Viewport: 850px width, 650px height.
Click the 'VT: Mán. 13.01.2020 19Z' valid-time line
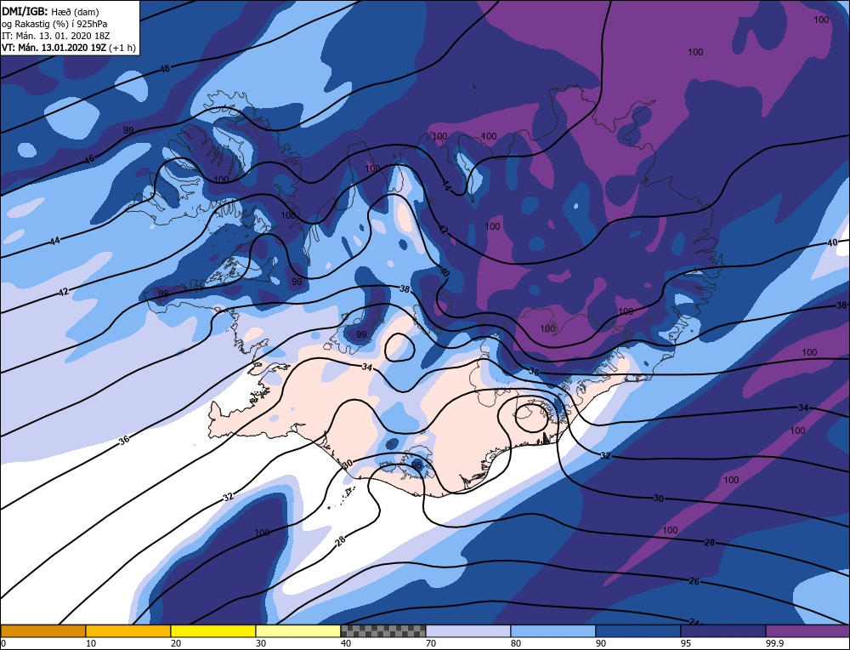(54, 48)
